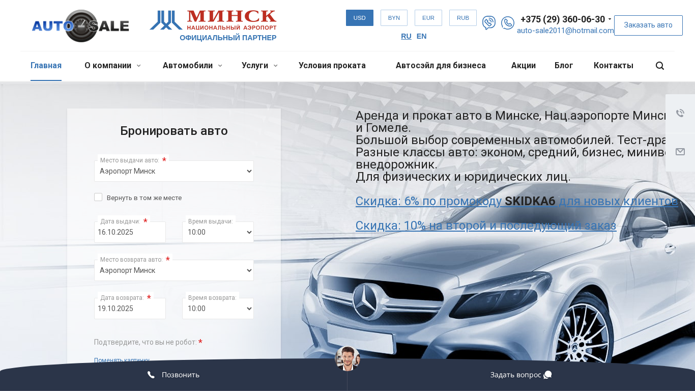Go to 'Главная' page
Viewport: 695px width, 391px height.
46,66
